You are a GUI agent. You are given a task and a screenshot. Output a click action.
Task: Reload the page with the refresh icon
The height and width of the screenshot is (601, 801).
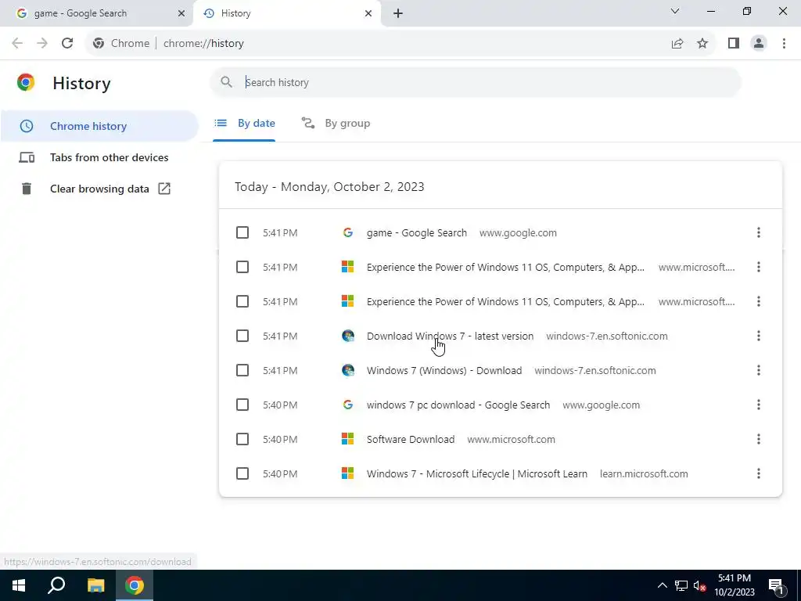[67, 44]
